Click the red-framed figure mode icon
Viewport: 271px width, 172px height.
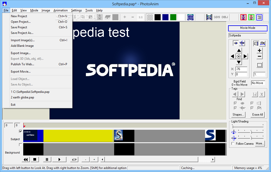tap(243, 17)
